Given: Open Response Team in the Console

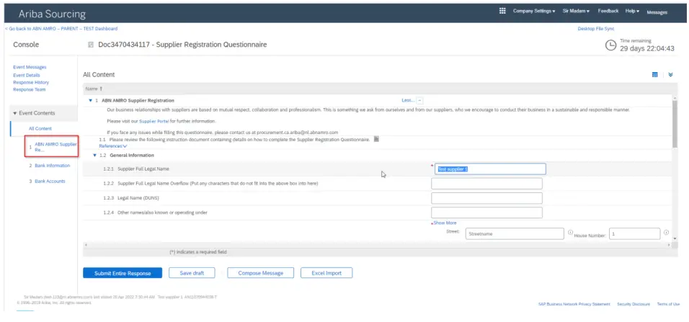Looking at the screenshot, I should 30,89.
